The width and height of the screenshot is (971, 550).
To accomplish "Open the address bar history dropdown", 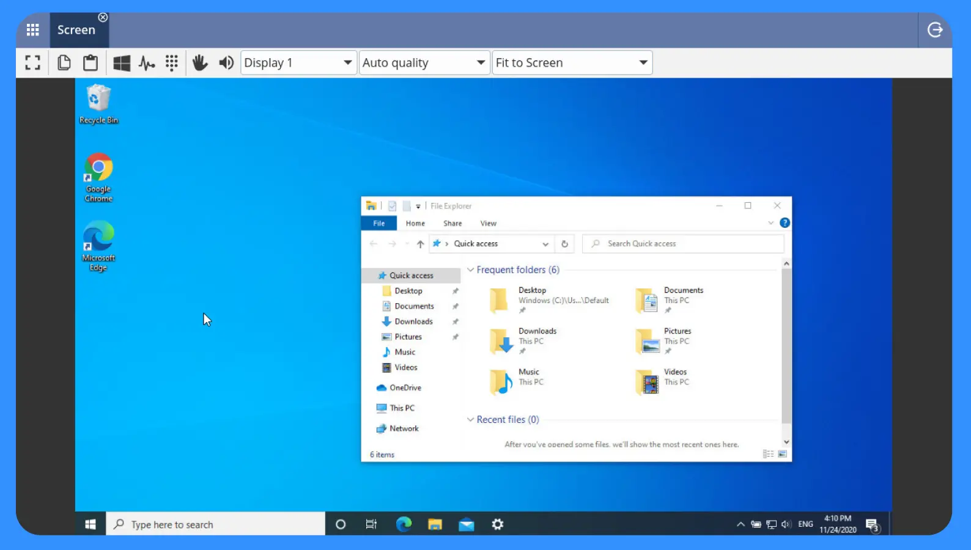I will [x=545, y=244].
